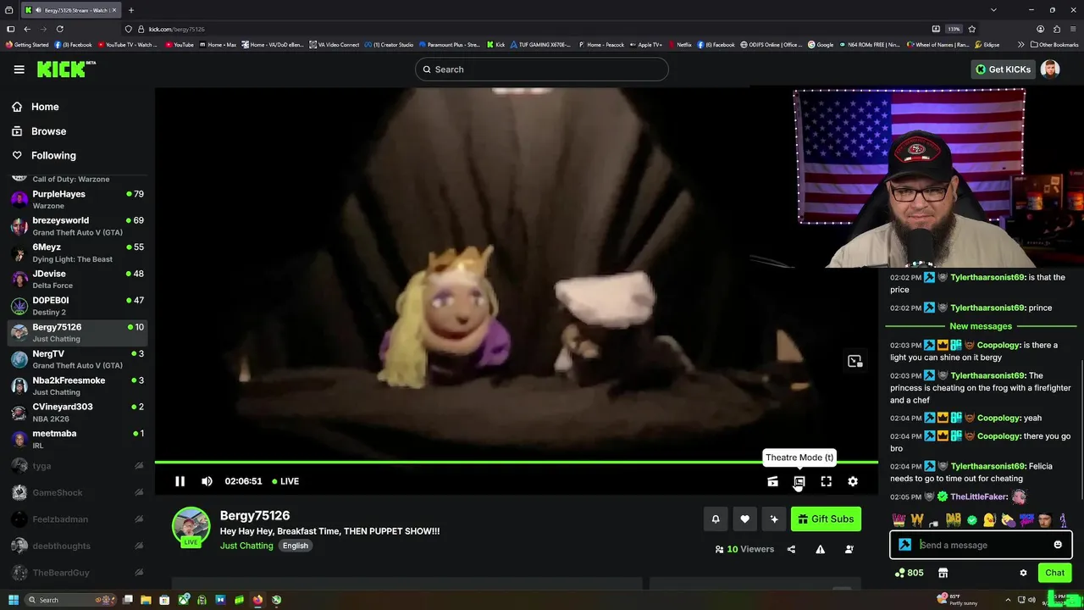Open the Netflix bookmark

(x=679, y=44)
